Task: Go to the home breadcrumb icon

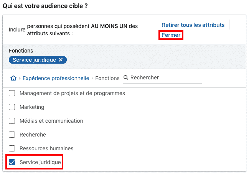Action: (13, 78)
